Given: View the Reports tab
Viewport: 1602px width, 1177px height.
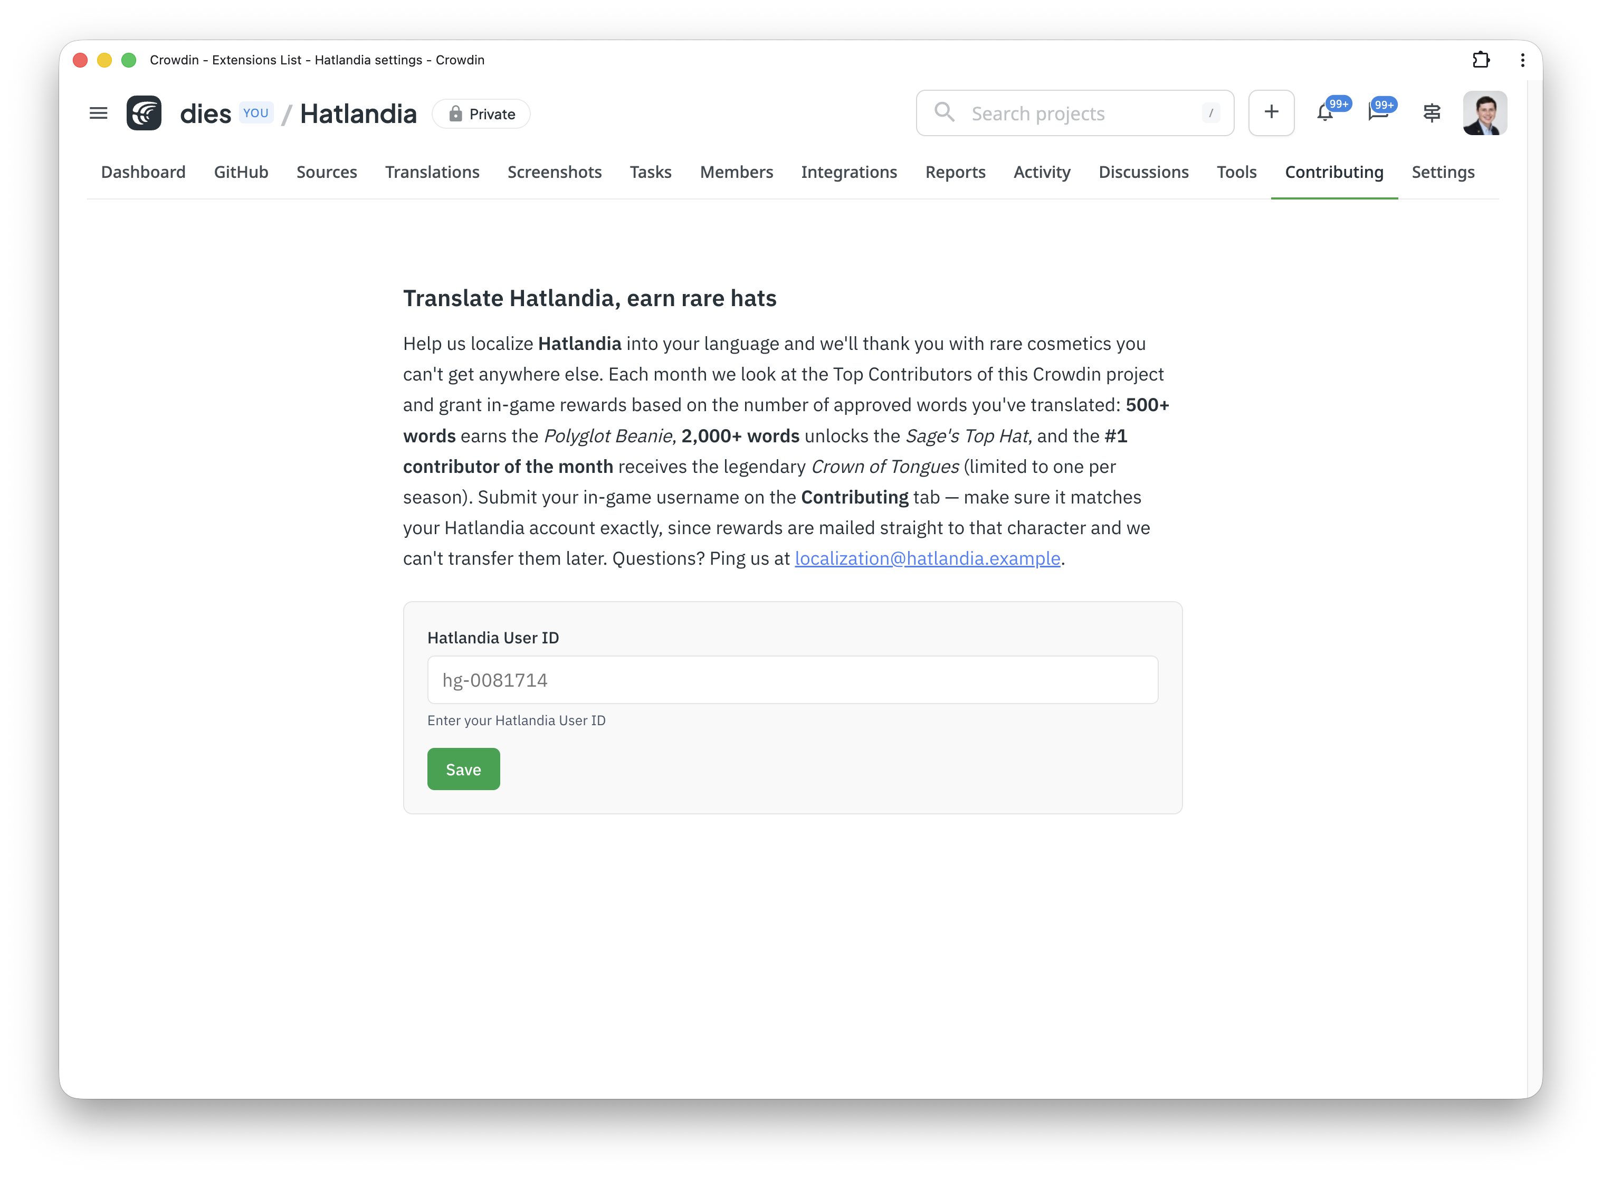Looking at the screenshot, I should click(x=955, y=172).
